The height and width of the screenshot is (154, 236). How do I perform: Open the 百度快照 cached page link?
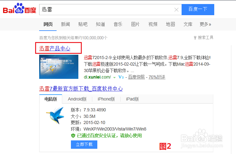coord(137,77)
